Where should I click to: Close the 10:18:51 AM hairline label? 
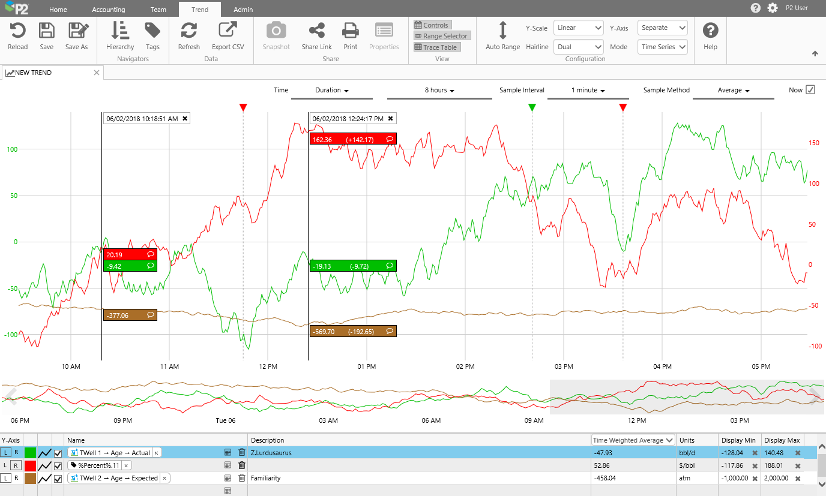[185, 119]
